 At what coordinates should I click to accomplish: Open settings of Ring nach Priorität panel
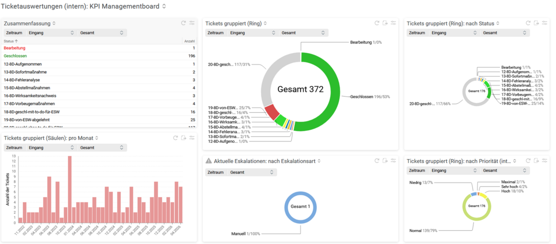pyautogui.click(x=545, y=161)
